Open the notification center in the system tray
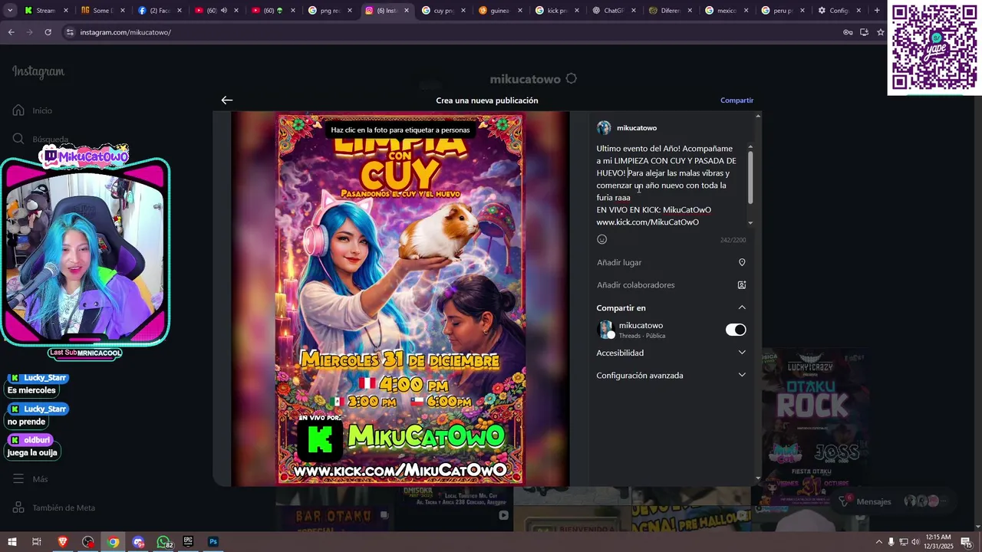The height and width of the screenshot is (552, 982). tap(967, 542)
